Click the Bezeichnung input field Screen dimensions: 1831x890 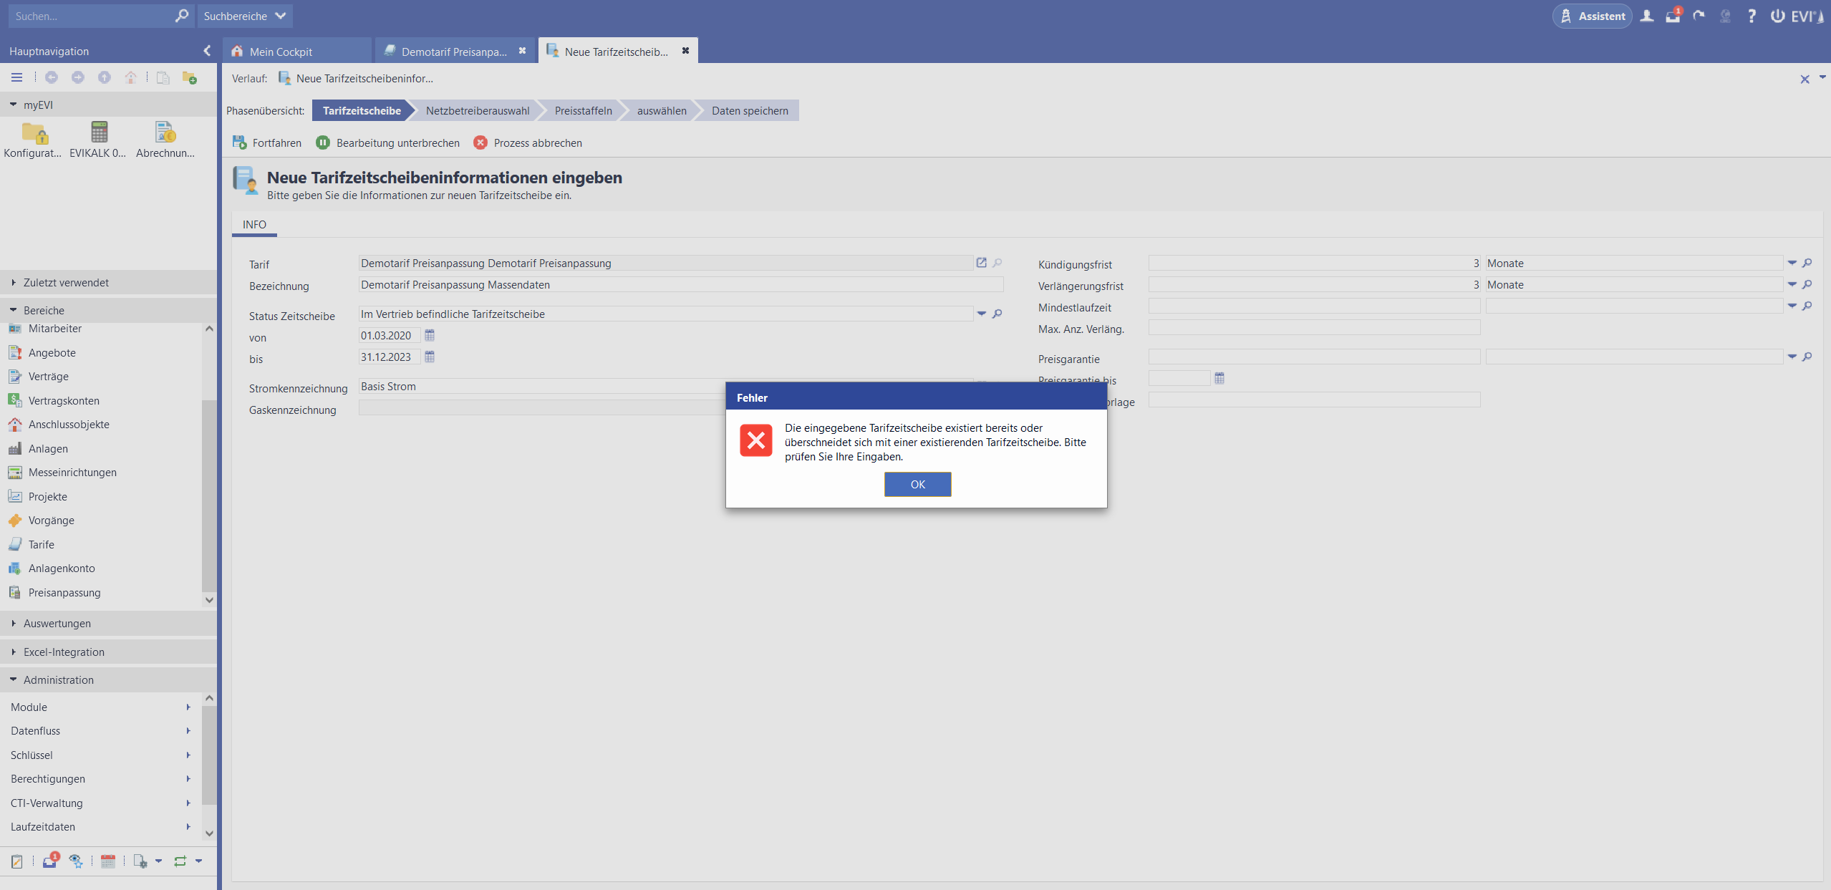[680, 285]
